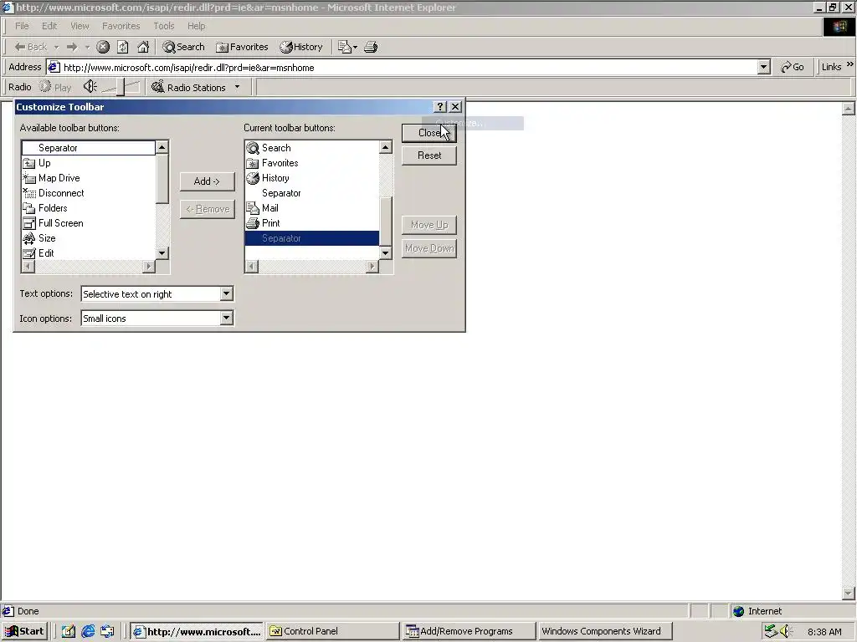Screen dimensions: 857x642
Task: Click the available list's right scroll arrow
Action: pyautogui.click(x=149, y=267)
